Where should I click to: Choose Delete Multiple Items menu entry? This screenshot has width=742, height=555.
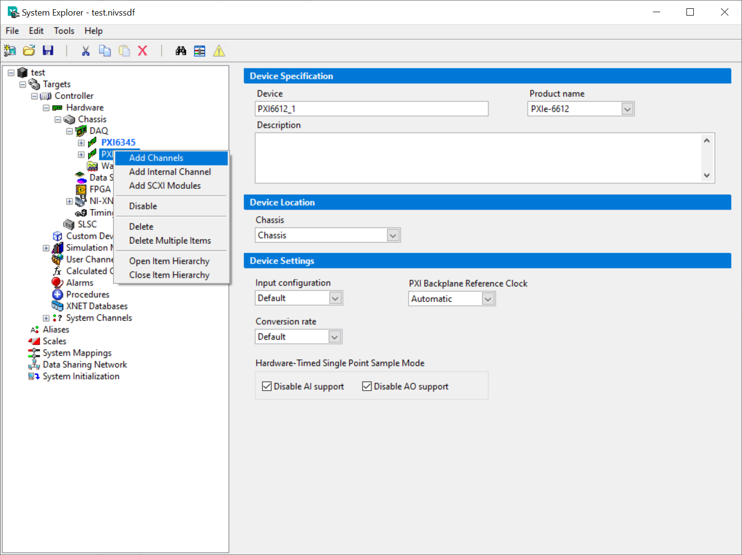point(171,241)
